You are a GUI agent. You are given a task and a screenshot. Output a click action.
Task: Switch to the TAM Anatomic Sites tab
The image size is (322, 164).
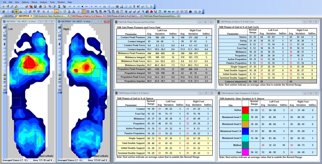click(51, 16)
